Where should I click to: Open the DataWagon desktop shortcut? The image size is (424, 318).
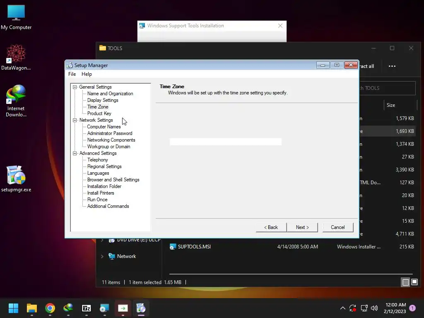16,57
